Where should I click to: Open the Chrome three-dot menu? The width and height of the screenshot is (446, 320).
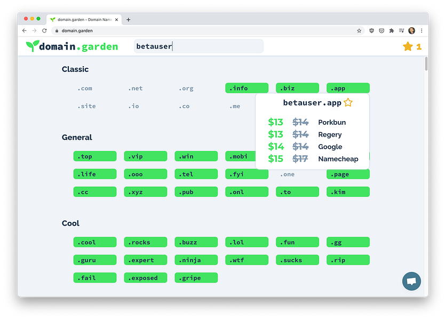[x=421, y=31]
